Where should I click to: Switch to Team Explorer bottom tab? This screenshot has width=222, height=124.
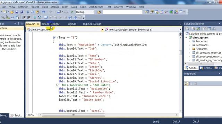pos(206,68)
